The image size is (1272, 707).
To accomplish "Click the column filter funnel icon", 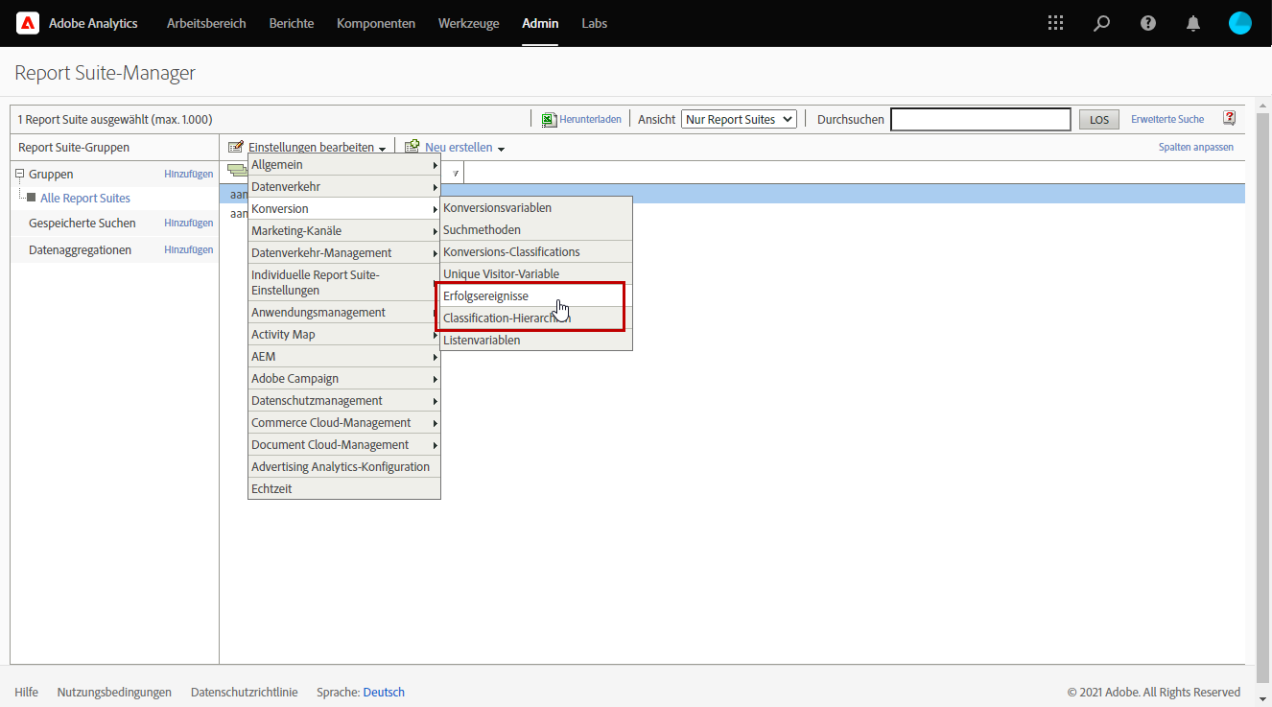I will tap(455, 173).
